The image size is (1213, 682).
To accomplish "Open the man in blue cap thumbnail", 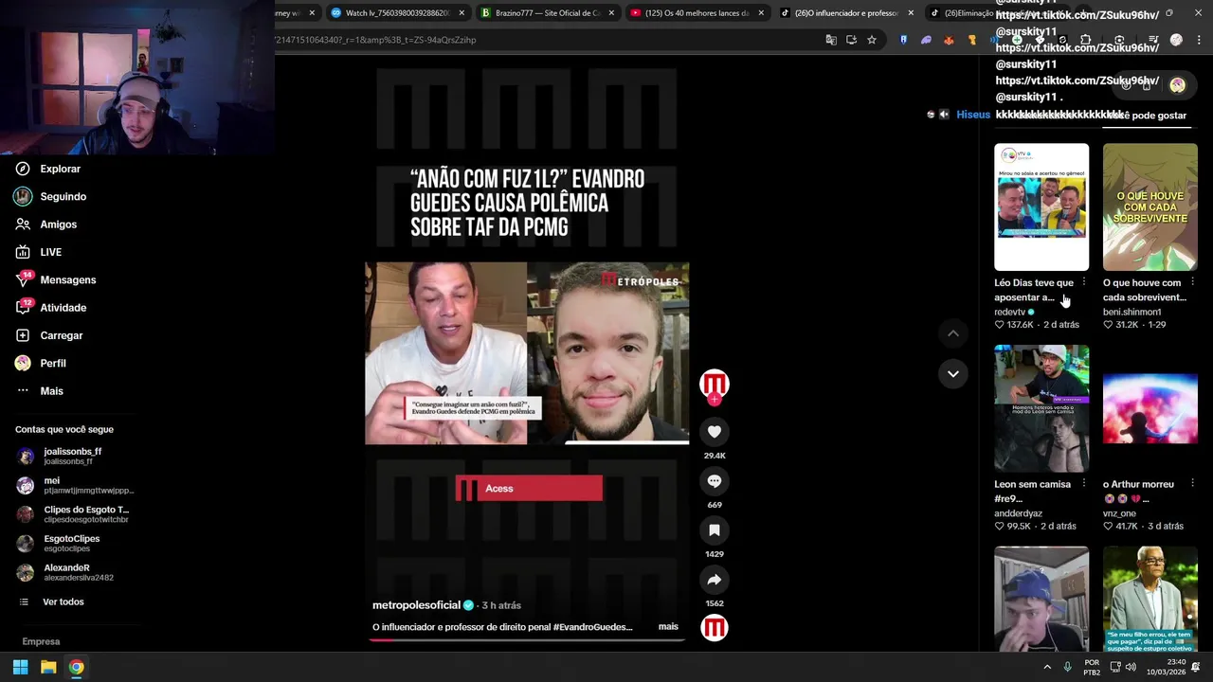I will point(1041,598).
